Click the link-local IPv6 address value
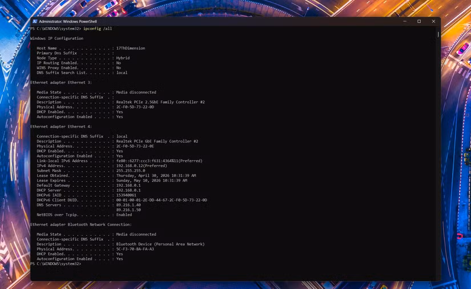 [159, 161]
